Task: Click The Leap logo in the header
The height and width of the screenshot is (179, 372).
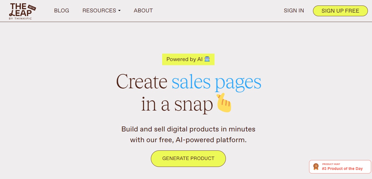Action: click(x=22, y=11)
